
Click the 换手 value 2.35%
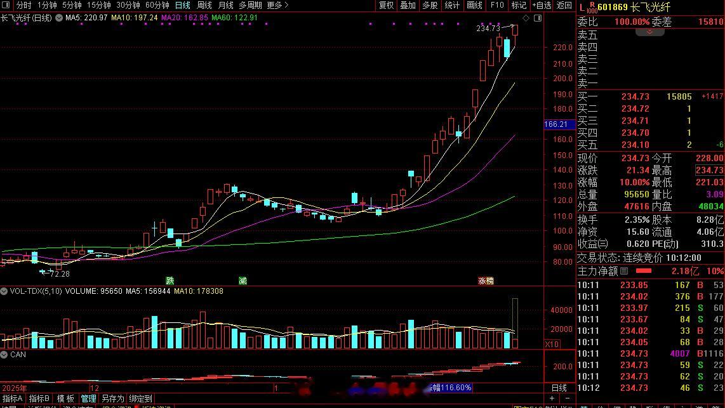(637, 220)
